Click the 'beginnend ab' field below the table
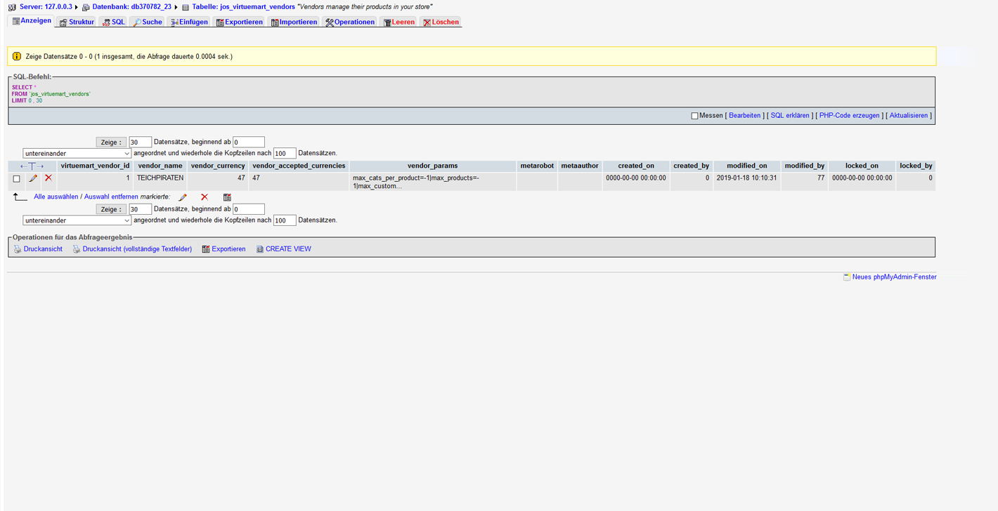The width and height of the screenshot is (998, 511). pyautogui.click(x=249, y=210)
